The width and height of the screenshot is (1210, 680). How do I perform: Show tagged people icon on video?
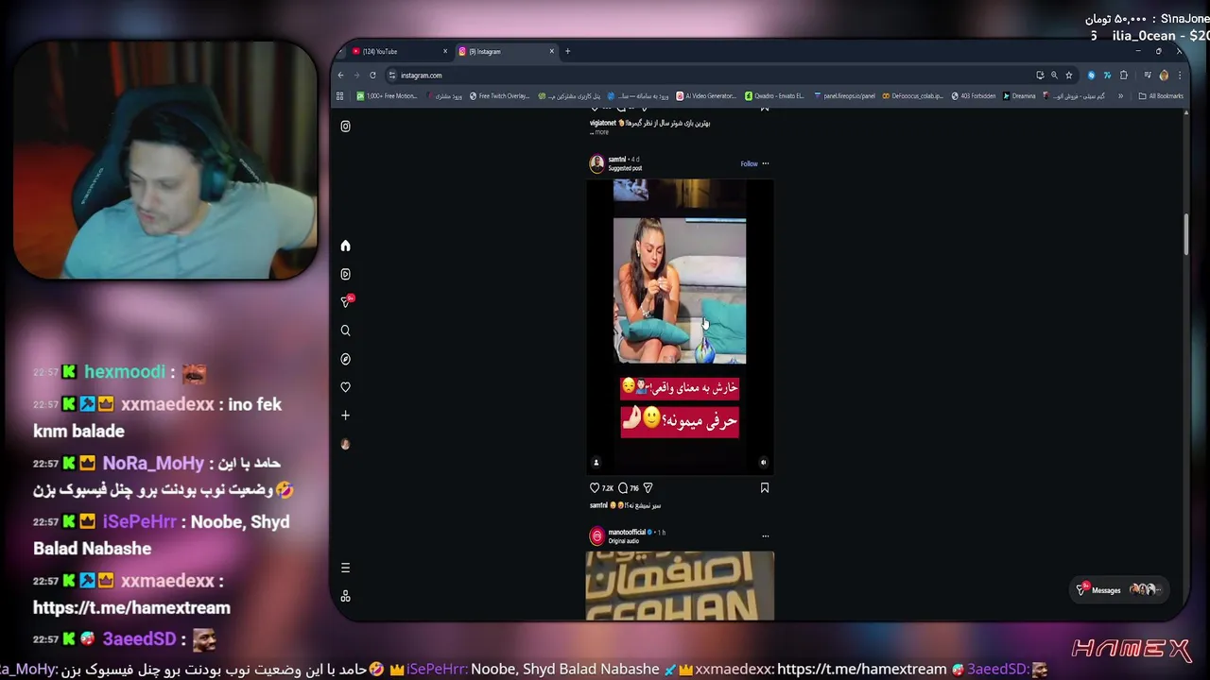point(596,463)
